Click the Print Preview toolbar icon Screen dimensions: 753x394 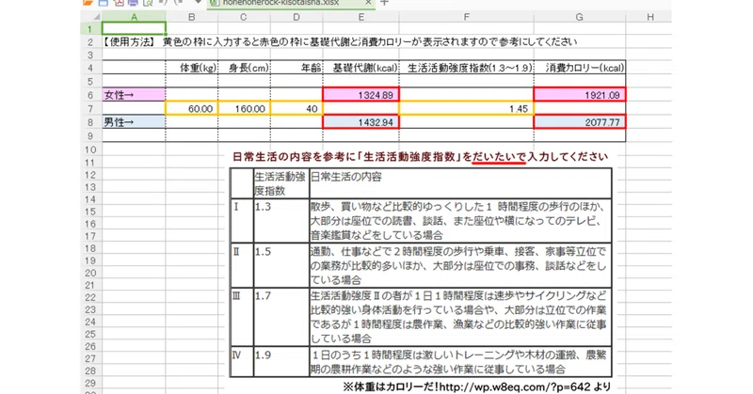(148, 3)
